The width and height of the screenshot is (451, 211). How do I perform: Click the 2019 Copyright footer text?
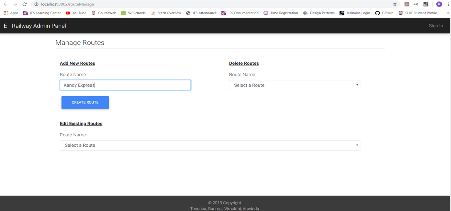(x=225, y=203)
